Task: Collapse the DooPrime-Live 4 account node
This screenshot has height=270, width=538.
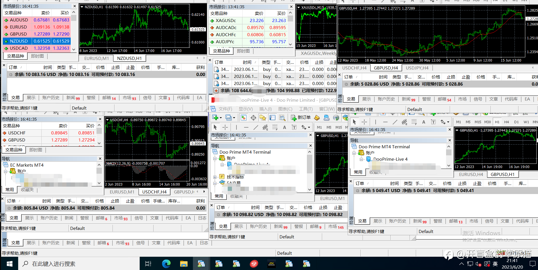Action: point(361,159)
